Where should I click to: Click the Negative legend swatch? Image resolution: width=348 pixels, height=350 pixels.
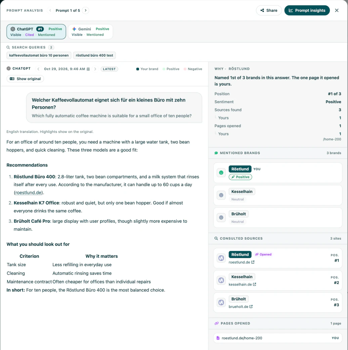pyautogui.click(x=185, y=69)
